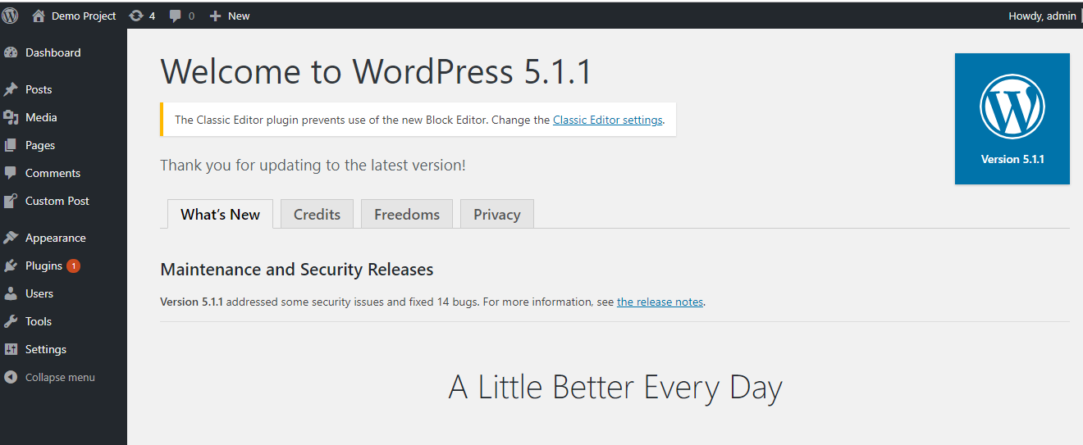The height and width of the screenshot is (445, 1083).
Task: Open the New content menu
Action: [x=239, y=16]
